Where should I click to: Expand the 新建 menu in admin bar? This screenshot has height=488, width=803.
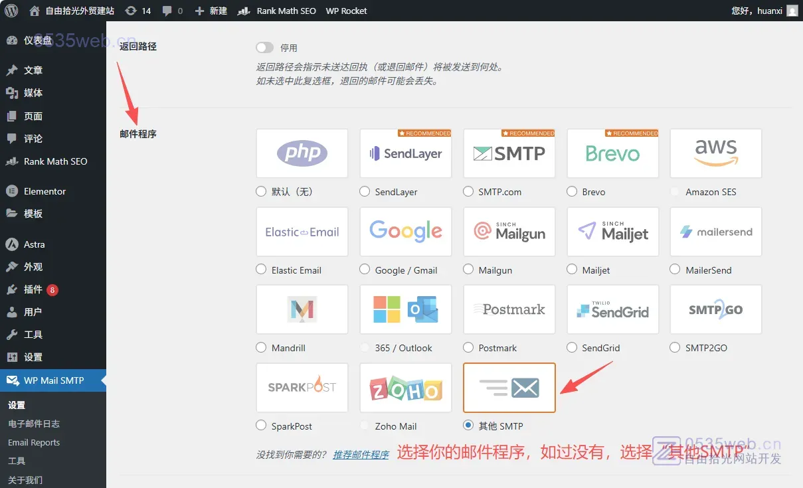[x=211, y=11]
